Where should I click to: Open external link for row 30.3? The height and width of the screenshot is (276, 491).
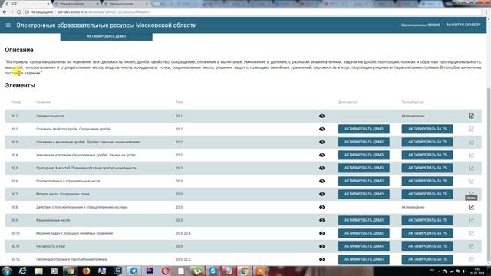pos(471,142)
